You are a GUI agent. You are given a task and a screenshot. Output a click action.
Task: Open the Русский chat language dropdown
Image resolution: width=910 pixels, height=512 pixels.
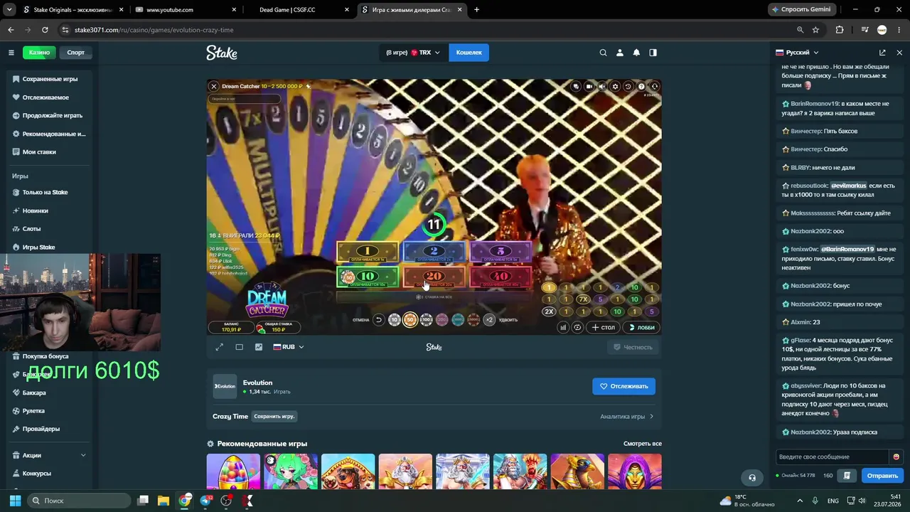[797, 53]
